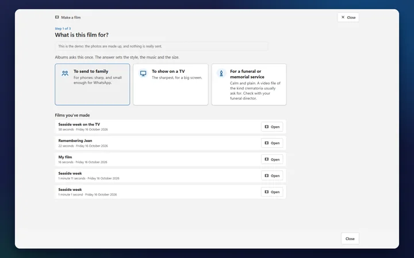Click the 1 minute 11 seconds date line

click(x=89, y=178)
